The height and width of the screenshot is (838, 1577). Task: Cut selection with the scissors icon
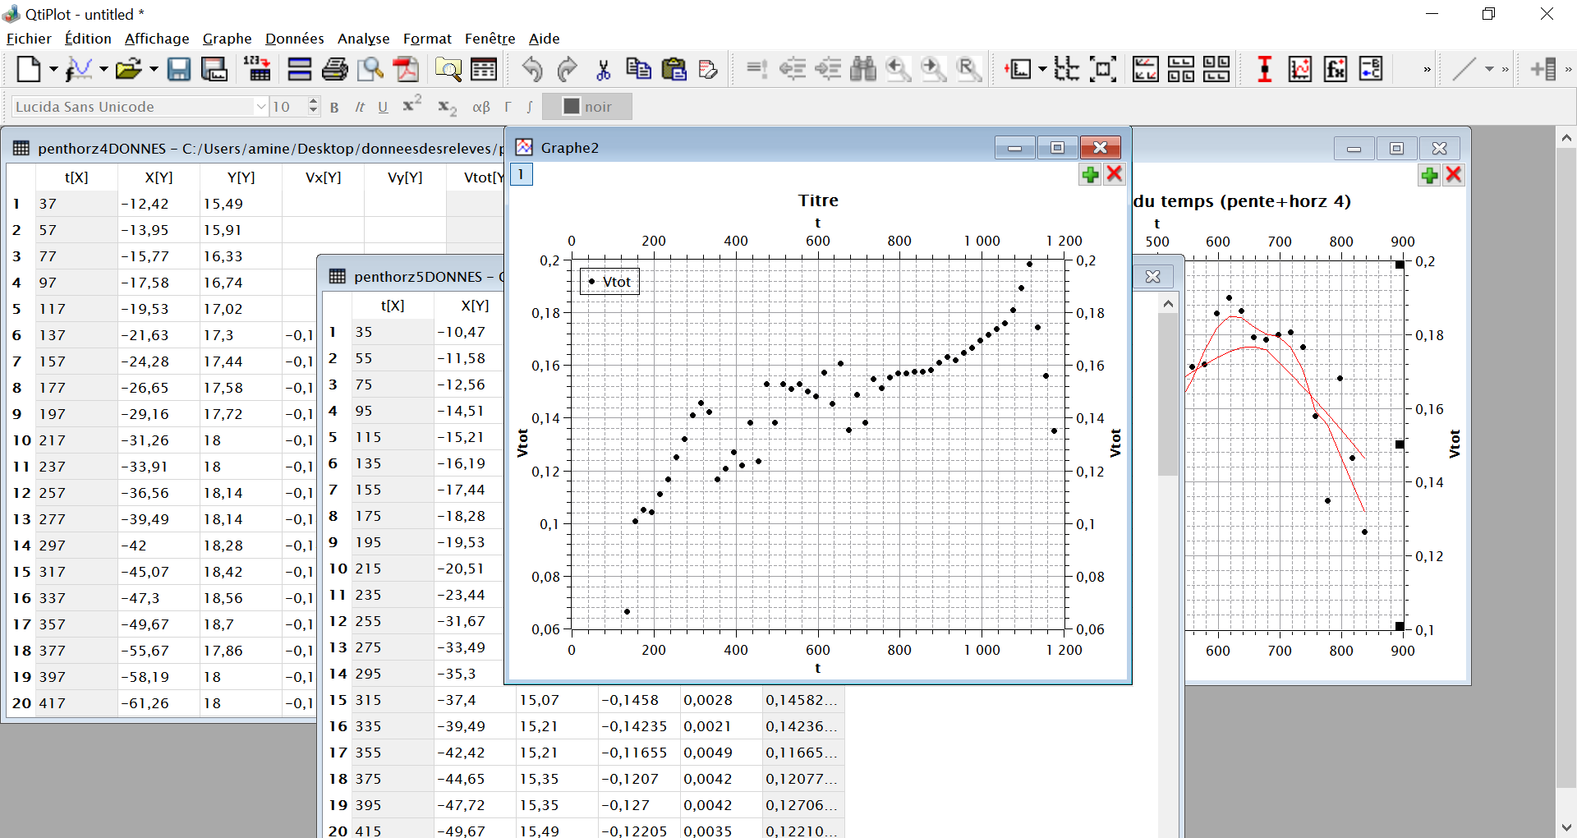pyautogui.click(x=604, y=70)
